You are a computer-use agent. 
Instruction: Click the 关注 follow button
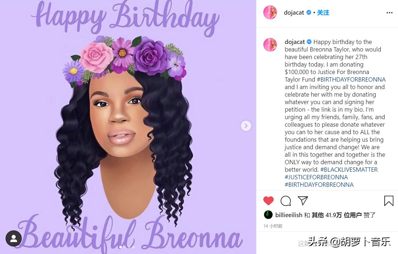[x=323, y=13]
